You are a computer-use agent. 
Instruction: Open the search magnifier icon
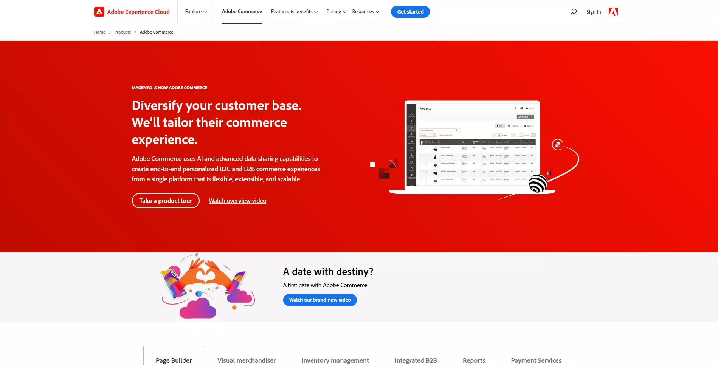click(573, 12)
